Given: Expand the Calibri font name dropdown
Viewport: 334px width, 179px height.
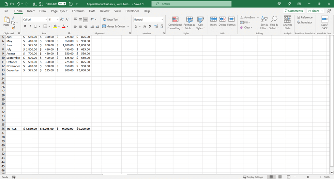Looking at the screenshot, I should click(x=46, y=20).
